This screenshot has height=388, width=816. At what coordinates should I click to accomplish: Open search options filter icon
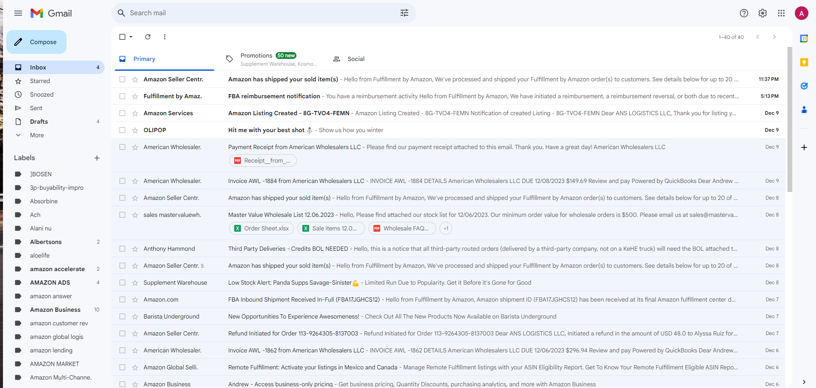[404, 13]
